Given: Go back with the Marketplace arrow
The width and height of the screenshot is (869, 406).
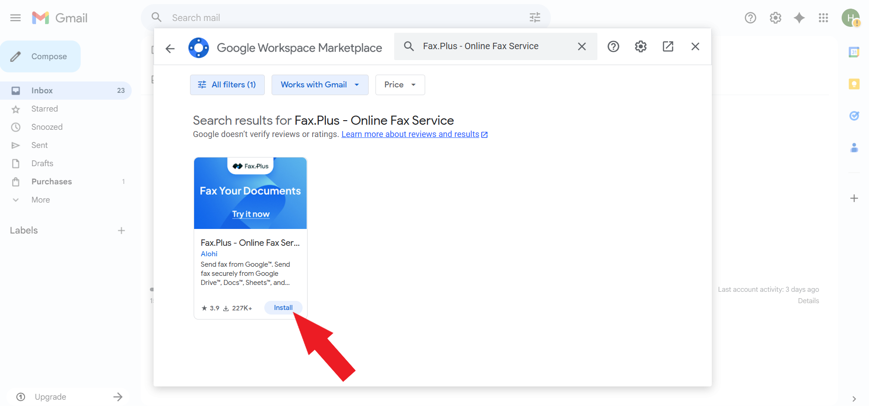Looking at the screenshot, I should [170, 48].
